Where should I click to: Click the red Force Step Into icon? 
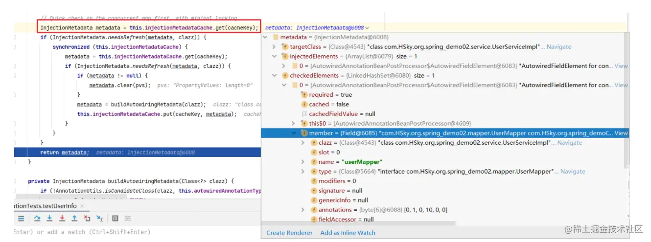point(62,219)
